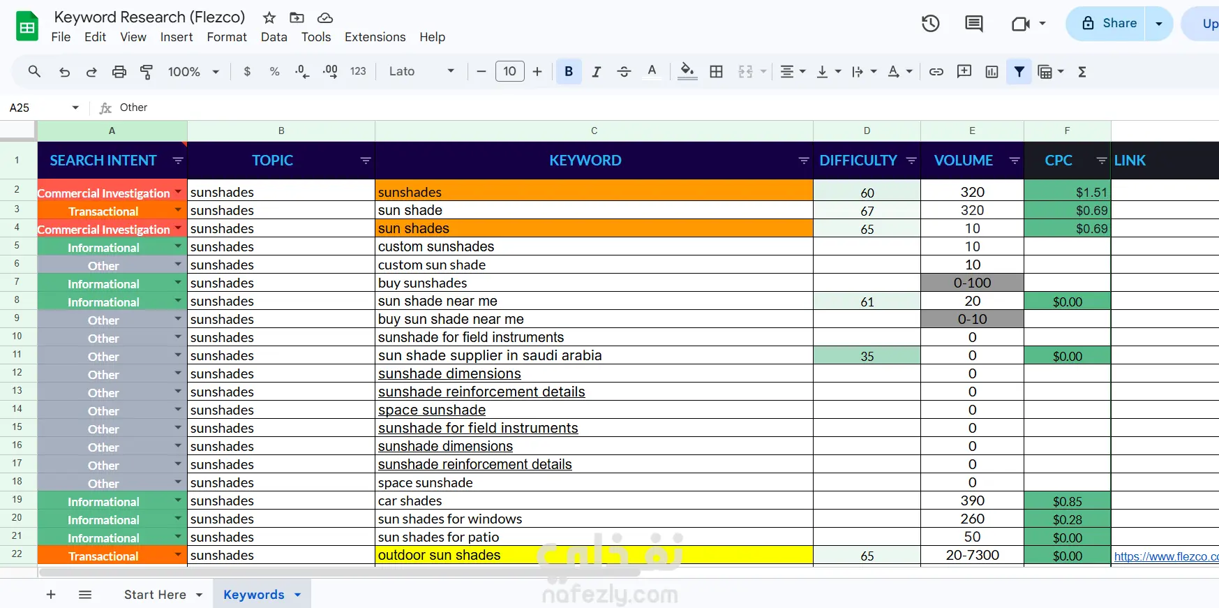
Task: Open the comments panel icon
Action: tap(973, 24)
